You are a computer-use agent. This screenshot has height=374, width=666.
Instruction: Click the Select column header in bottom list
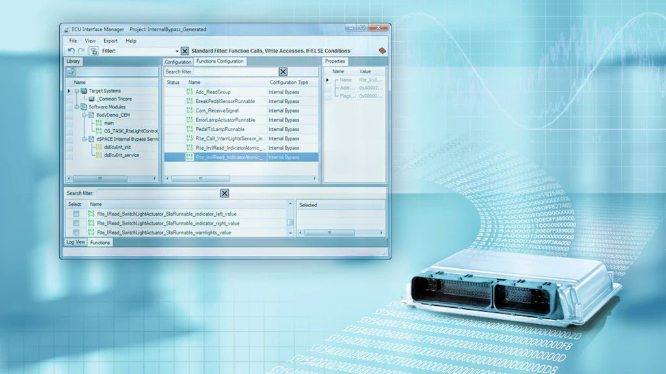(74, 205)
